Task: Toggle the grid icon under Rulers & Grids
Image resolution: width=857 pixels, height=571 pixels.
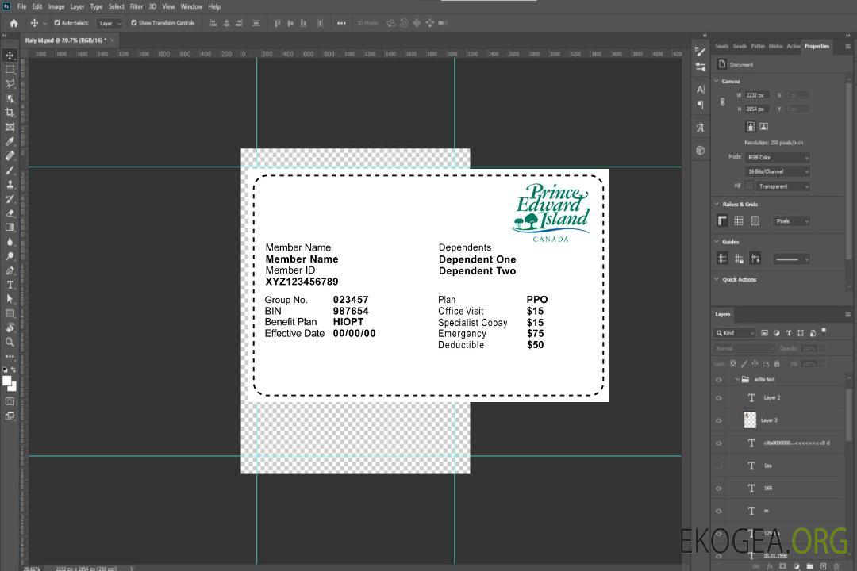Action: pos(738,221)
